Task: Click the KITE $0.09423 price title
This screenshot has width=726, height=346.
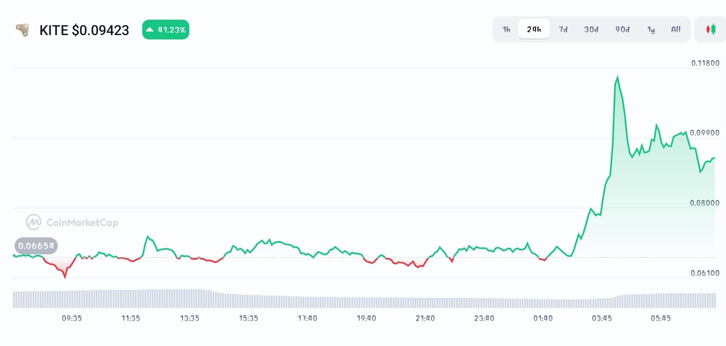Action: tap(84, 30)
